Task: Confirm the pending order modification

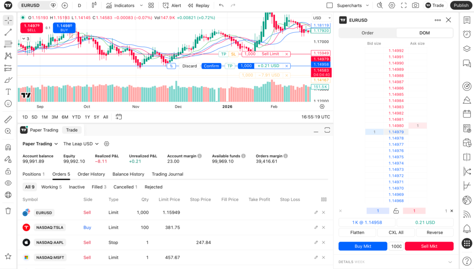Action: click(211, 66)
